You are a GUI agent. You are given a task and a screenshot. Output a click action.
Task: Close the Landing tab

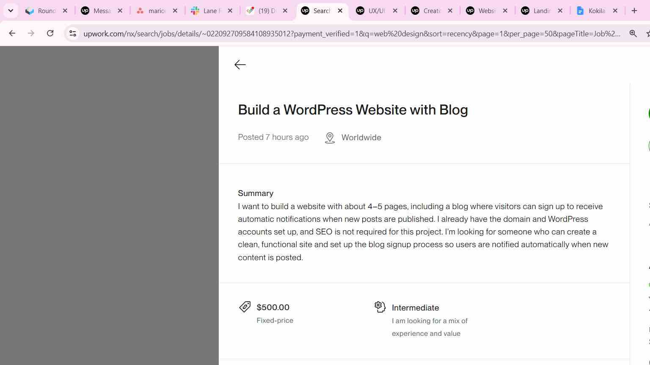pyautogui.click(x=560, y=11)
